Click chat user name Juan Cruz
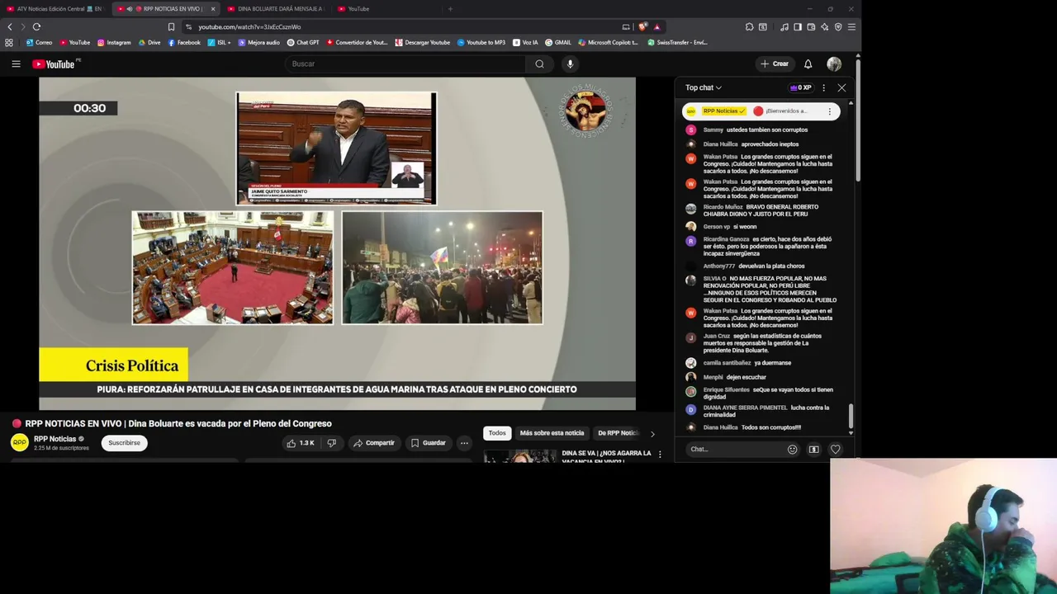The width and height of the screenshot is (1057, 594). (x=717, y=337)
